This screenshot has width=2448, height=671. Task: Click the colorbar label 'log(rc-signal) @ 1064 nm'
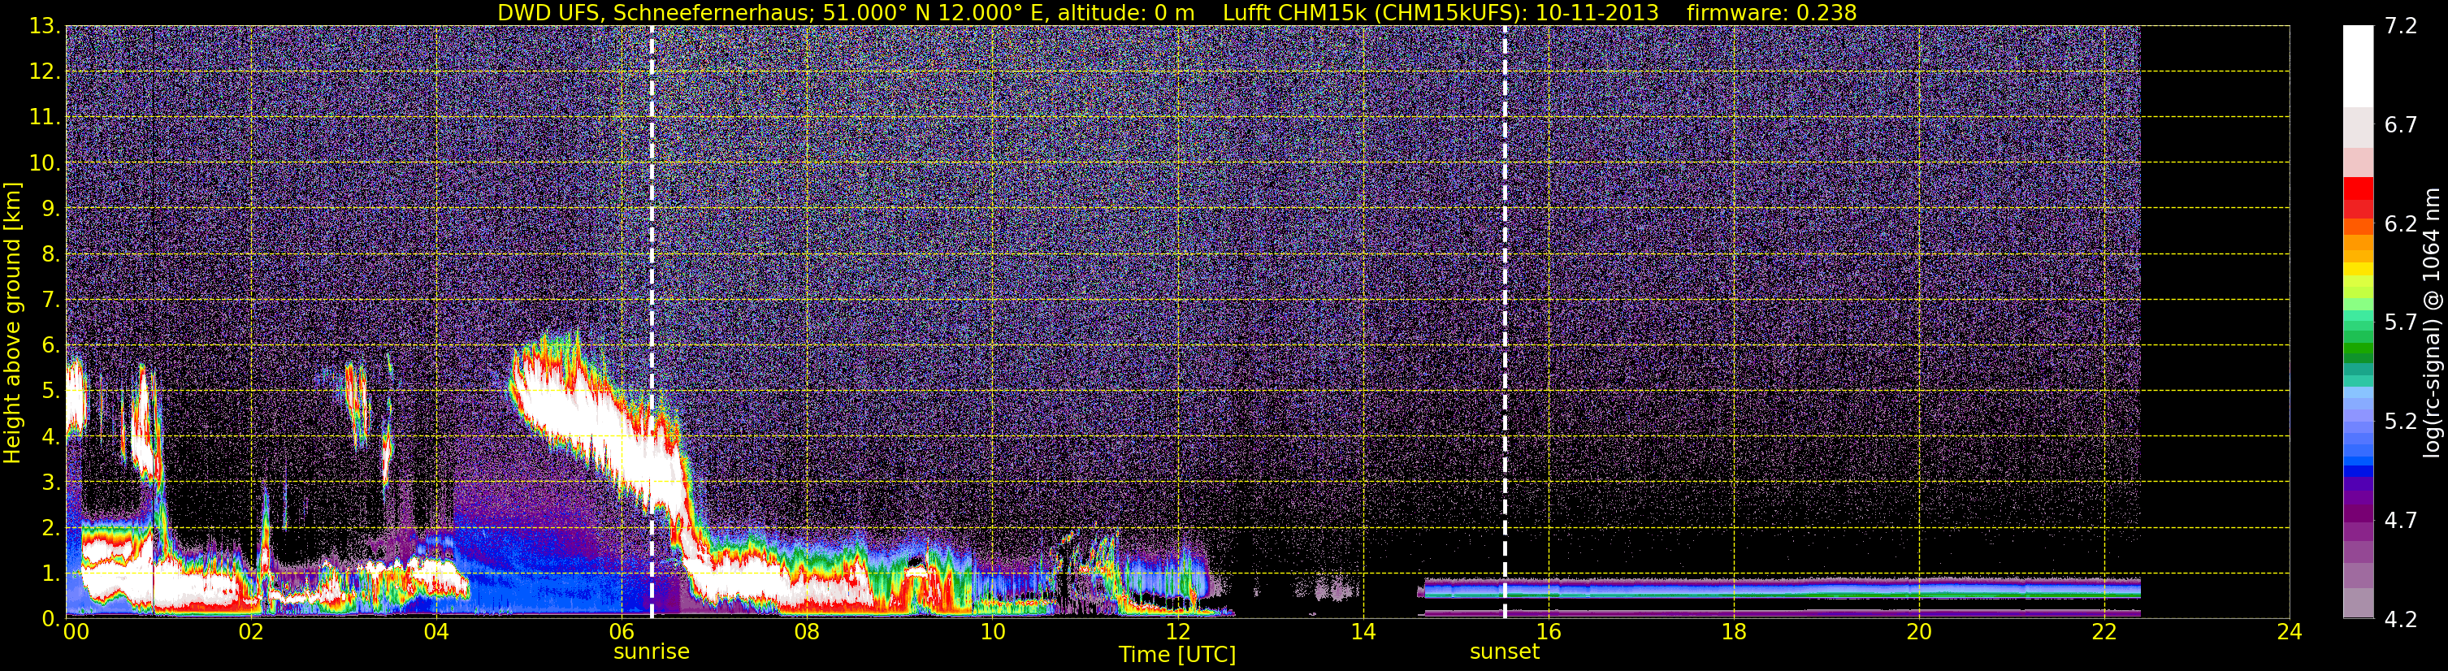coord(2433,323)
